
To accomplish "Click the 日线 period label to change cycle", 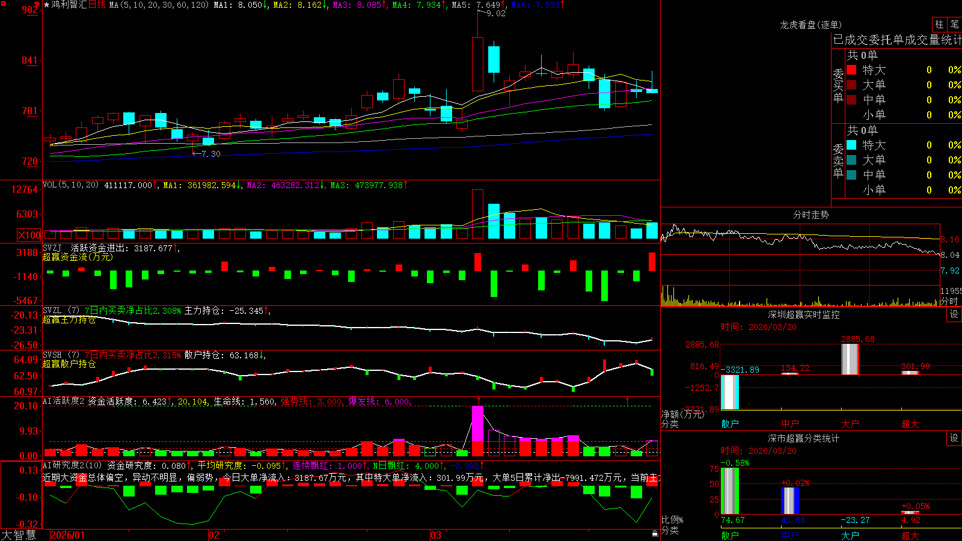I will pos(97,5).
